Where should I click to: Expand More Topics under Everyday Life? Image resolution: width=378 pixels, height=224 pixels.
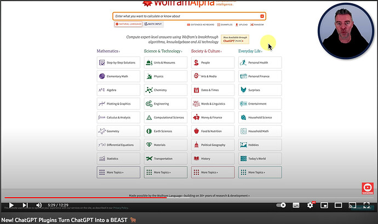(x=260, y=173)
